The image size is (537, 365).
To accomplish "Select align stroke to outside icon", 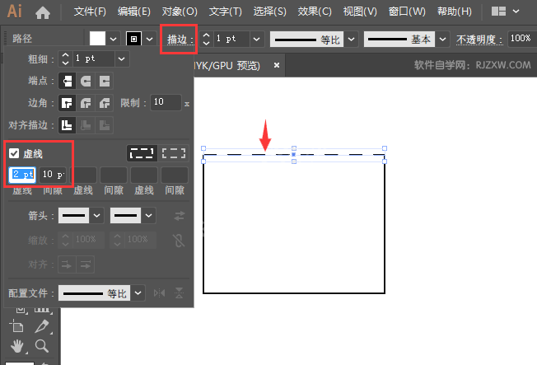I will (105, 125).
